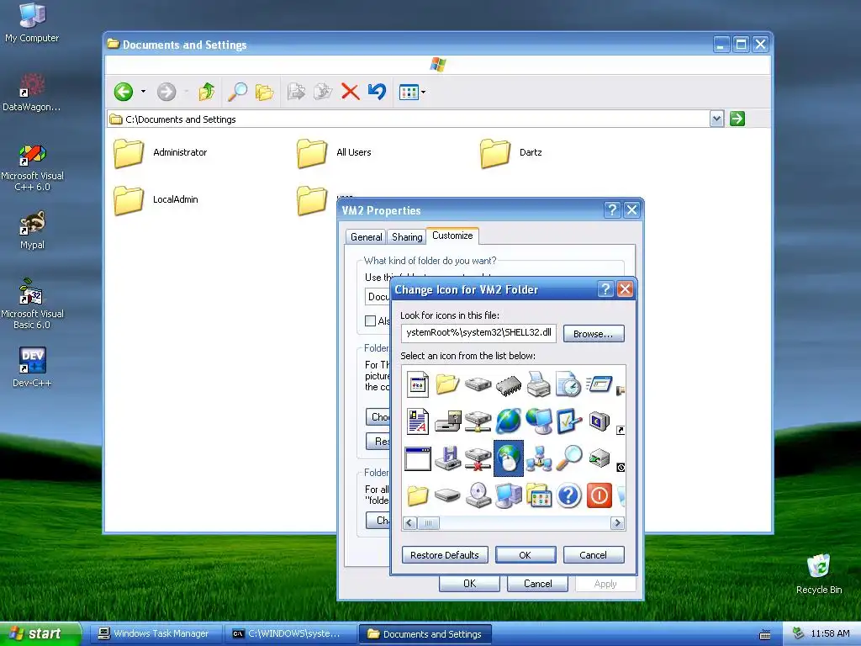Viewport: 861px width, 646px height.
Task: Click OK in VM2 Properties dialog
Action: point(469,584)
